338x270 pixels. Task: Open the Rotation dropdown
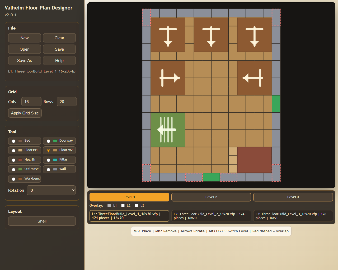(x=51, y=190)
